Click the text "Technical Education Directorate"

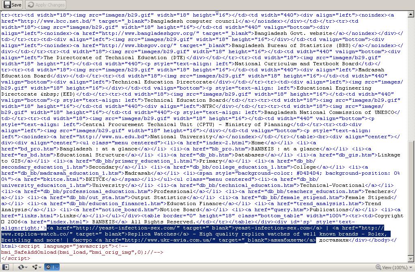(162, 82)
